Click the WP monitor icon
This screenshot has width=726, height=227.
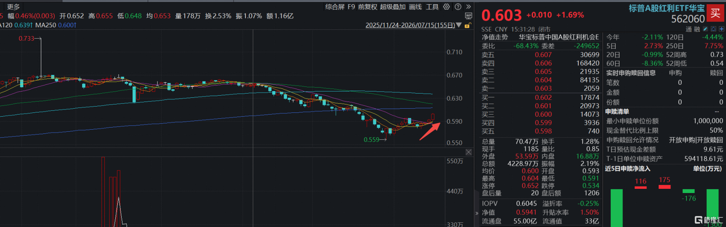click(468, 16)
